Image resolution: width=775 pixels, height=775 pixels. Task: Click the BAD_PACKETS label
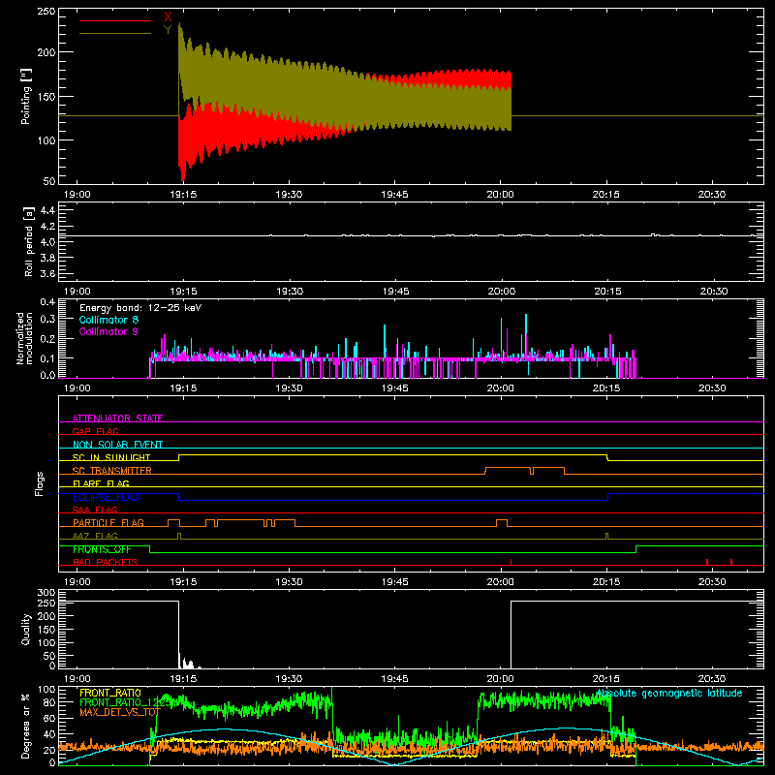click(106, 562)
